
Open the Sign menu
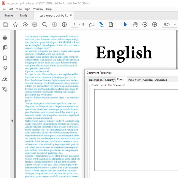point(28,9)
